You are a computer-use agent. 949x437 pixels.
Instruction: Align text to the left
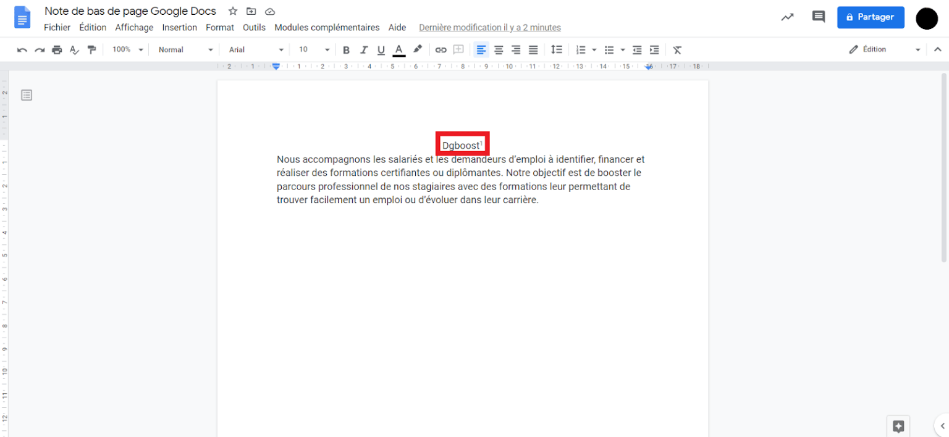click(x=481, y=50)
